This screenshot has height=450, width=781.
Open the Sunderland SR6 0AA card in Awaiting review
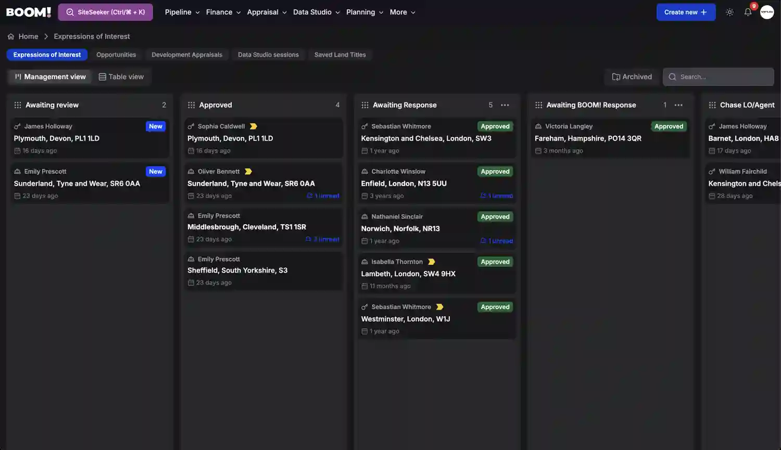pos(90,183)
